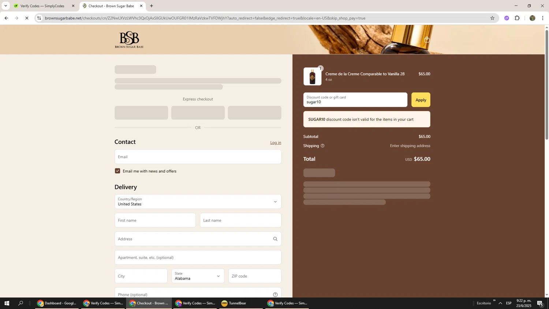Click the First name field
The width and height of the screenshot is (549, 309).
click(155, 220)
